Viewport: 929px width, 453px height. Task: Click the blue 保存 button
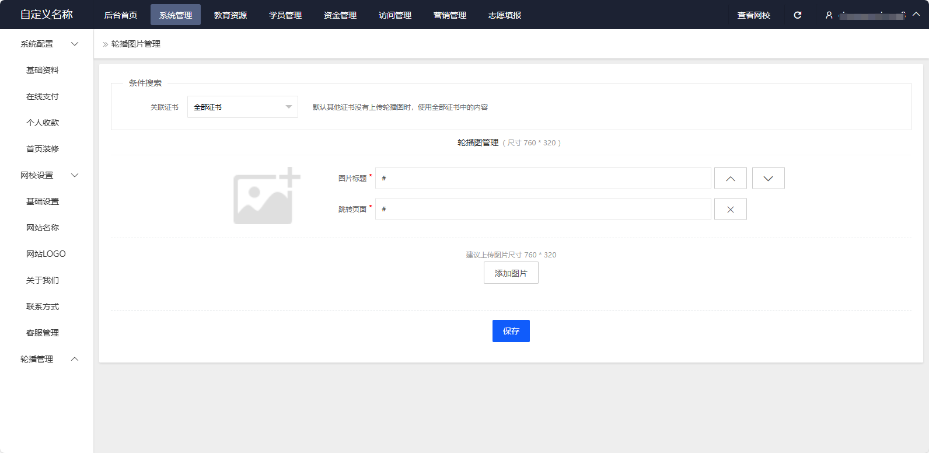point(511,331)
